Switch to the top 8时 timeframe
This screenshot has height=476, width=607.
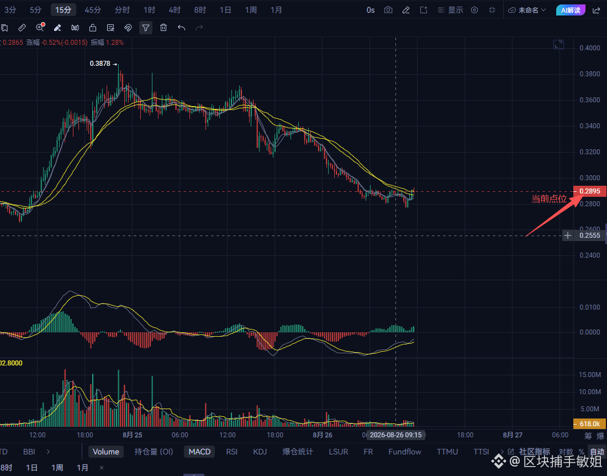pyautogui.click(x=200, y=10)
